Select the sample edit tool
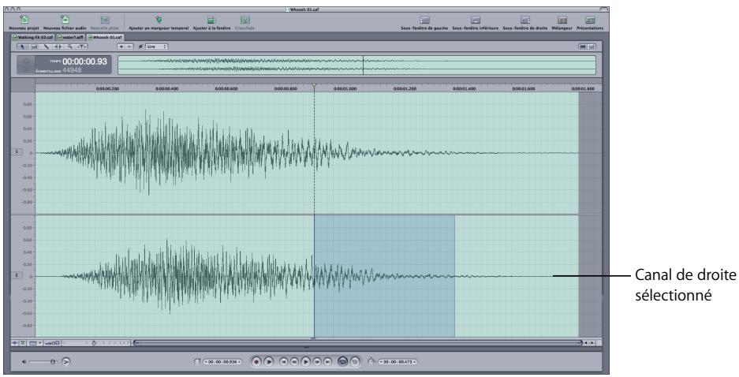This screenshot has height=377, width=739. coord(35,47)
